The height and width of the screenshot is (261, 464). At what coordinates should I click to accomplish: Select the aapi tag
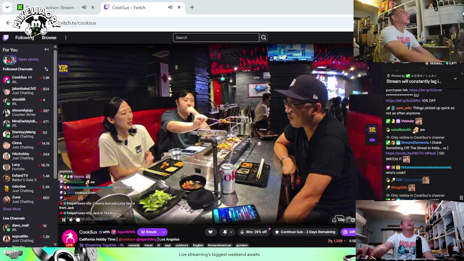[x=167, y=245]
